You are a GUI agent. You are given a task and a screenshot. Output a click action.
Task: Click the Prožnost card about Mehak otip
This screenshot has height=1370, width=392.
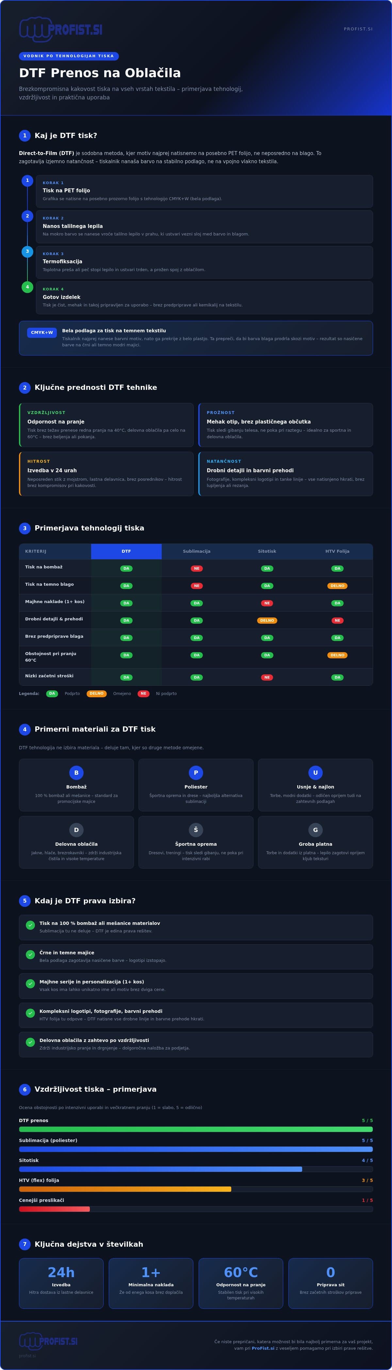point(286,425)
